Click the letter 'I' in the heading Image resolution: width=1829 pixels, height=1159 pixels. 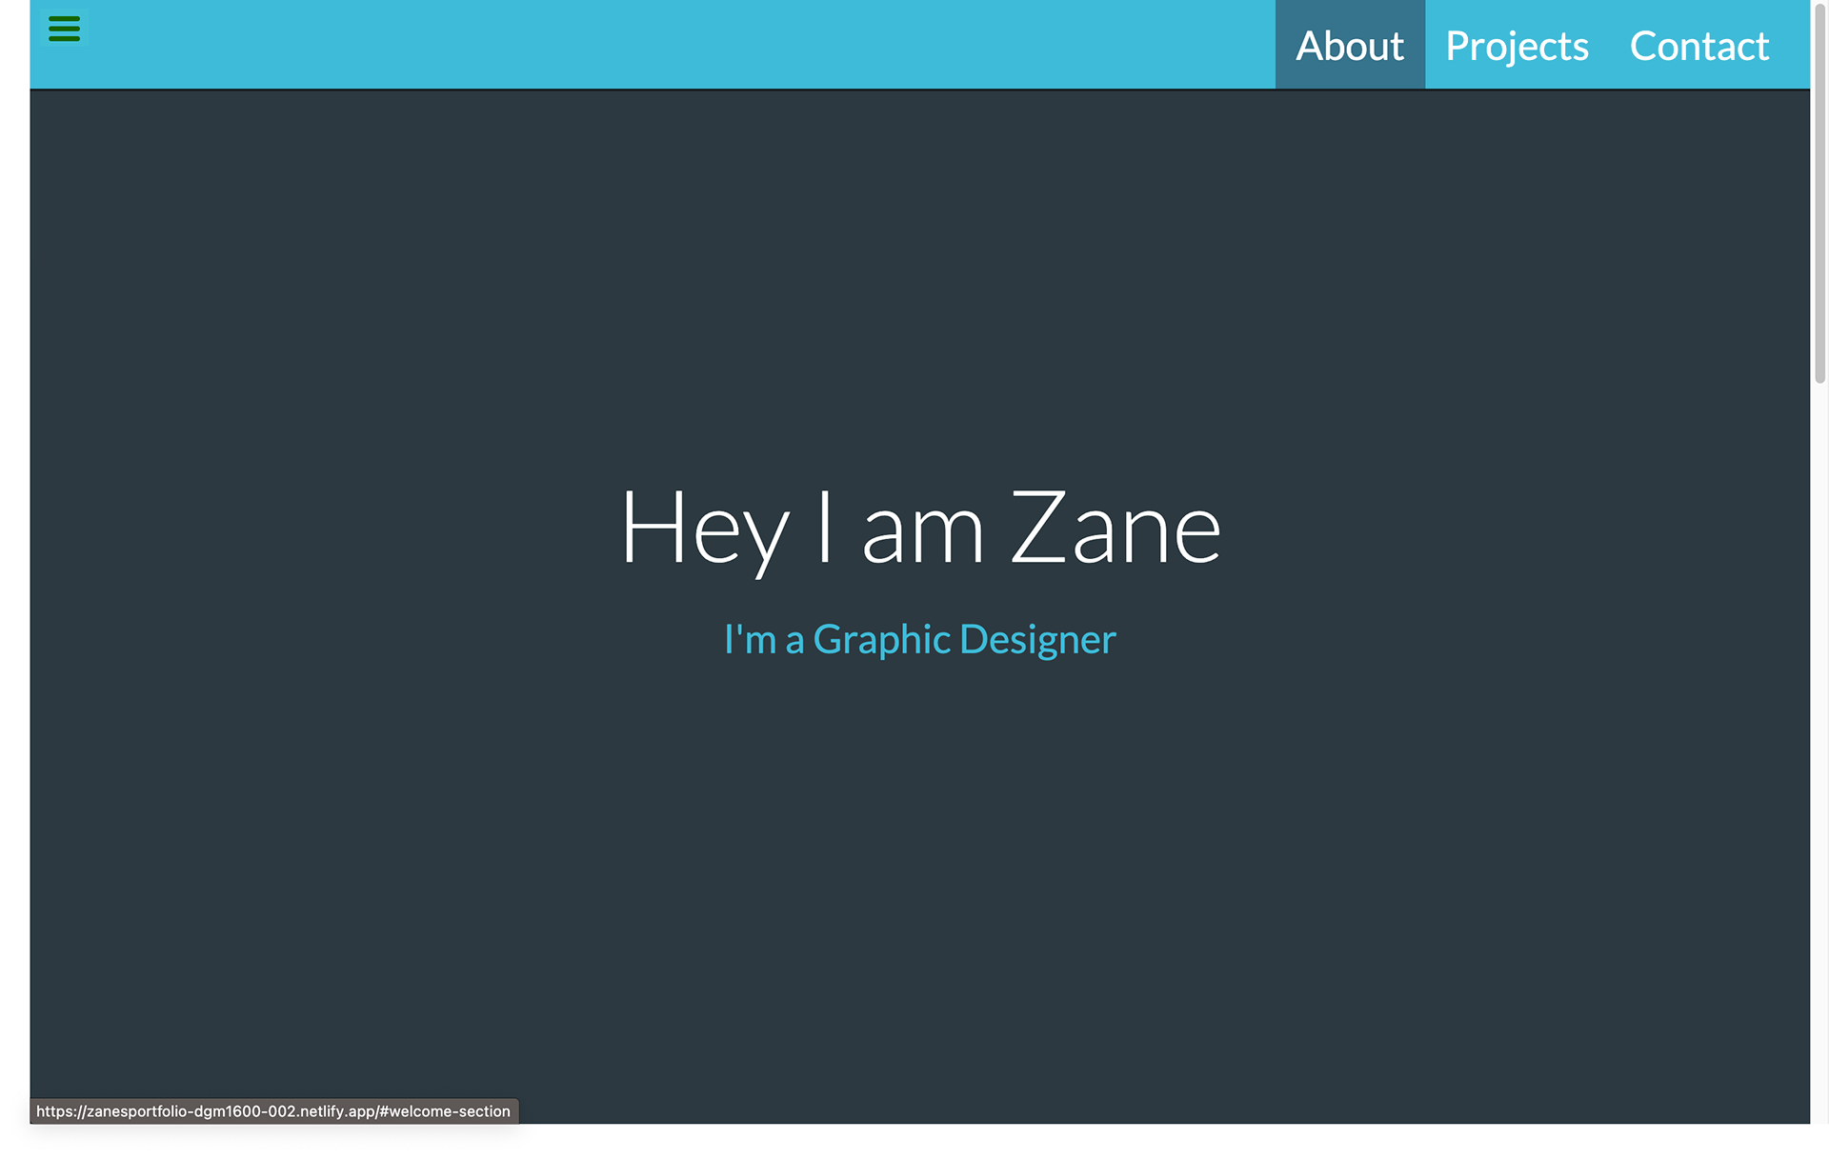click(825, 527)
